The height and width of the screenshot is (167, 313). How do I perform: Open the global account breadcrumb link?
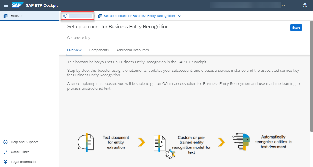[x=78, y=15]
